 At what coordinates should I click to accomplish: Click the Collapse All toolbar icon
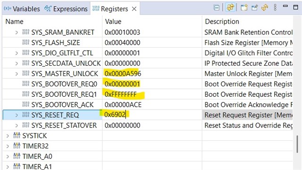(217, 8)
